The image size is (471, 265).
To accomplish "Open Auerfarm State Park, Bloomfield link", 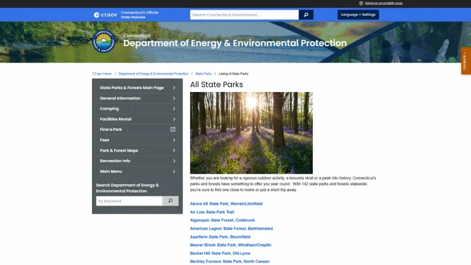I will coord(220,237).
